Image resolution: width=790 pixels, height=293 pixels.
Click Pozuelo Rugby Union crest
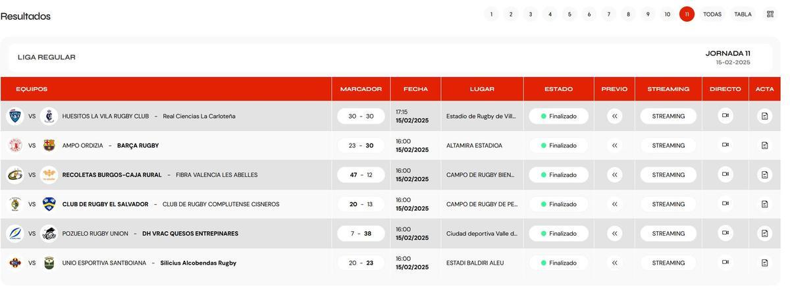[x=15, y=233]
